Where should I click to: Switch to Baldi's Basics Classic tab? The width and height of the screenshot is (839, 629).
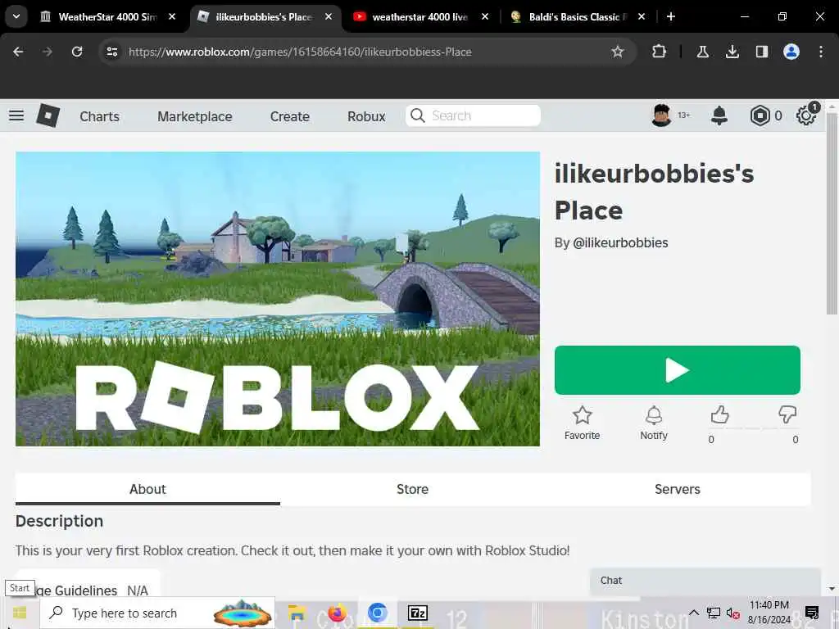pos(578,17)
